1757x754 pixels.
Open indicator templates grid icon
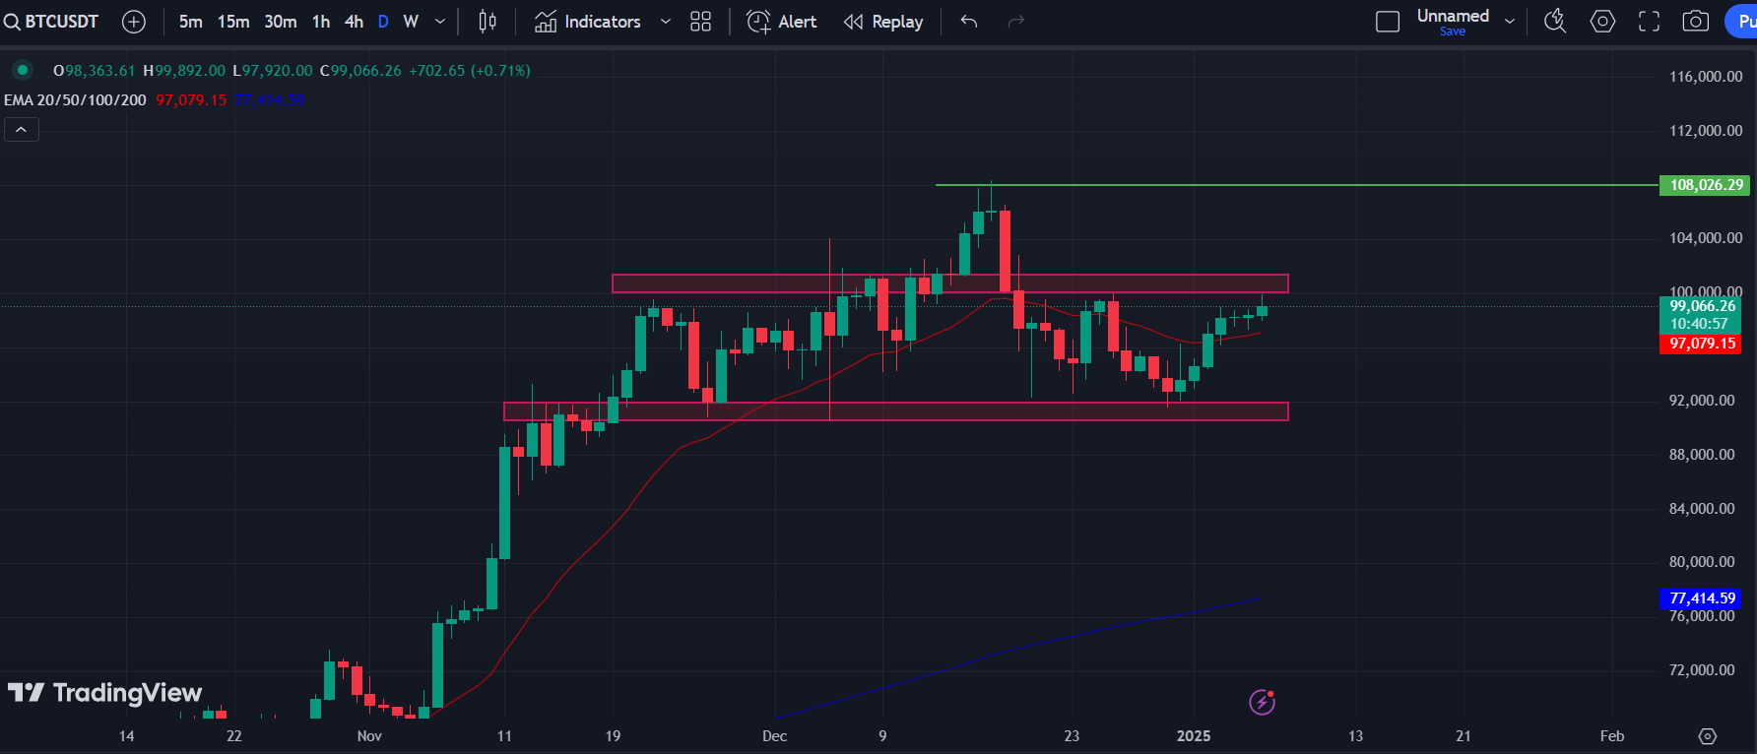(x=700, y=22)
